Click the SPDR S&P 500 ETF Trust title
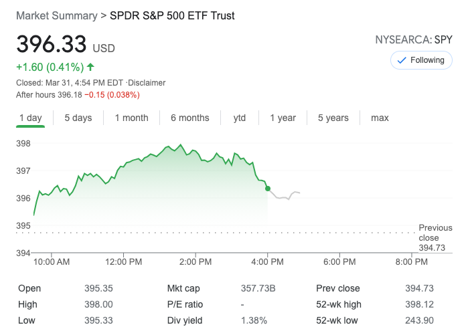The height and width of the screenshot is (335, 472). (x=172, y=15)
